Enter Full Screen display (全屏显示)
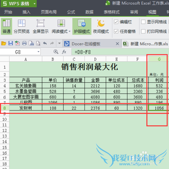169x169 pixels. tap(41, 26)
